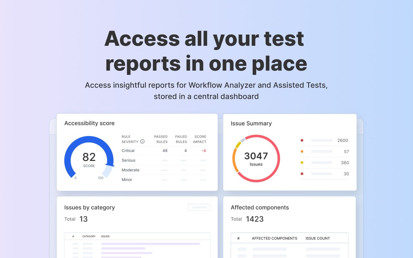Click the total value 13

(x=84, y=219)
